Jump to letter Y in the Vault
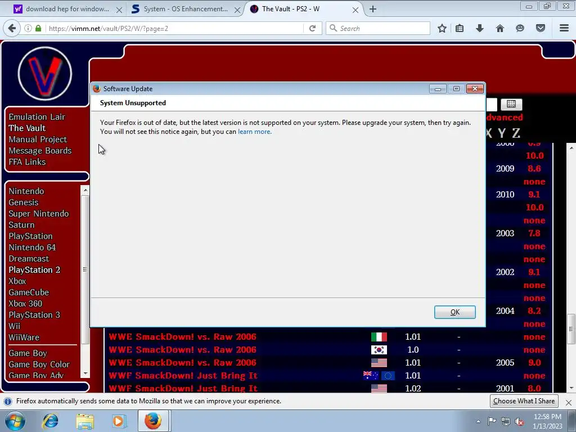The width and height of the screenshot is (576, 432). point(502,133)
